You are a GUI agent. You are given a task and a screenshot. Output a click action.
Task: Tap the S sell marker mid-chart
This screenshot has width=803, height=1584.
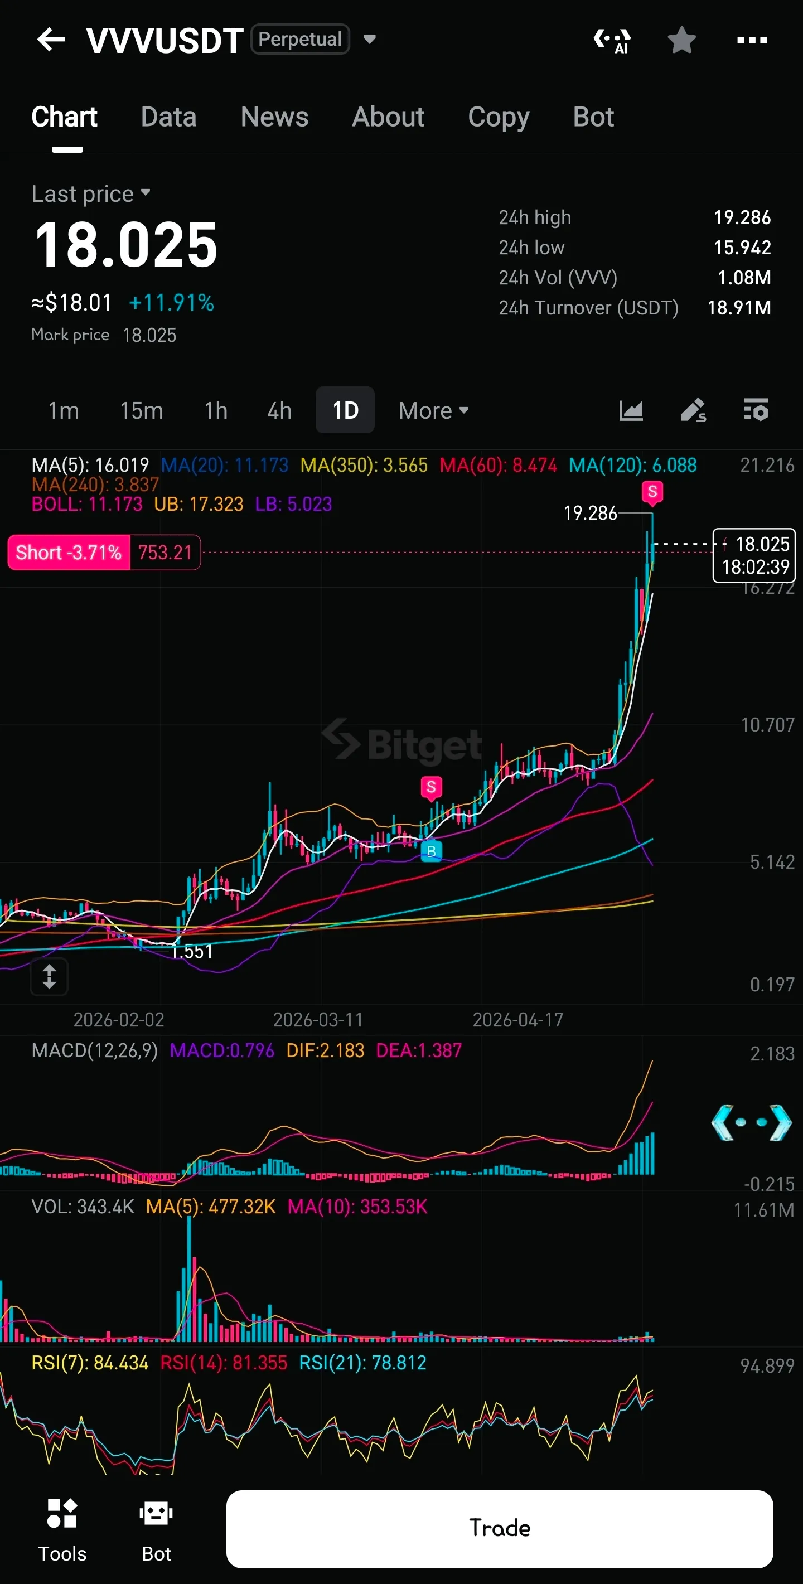pyautogui.click(x=431, y=787)
